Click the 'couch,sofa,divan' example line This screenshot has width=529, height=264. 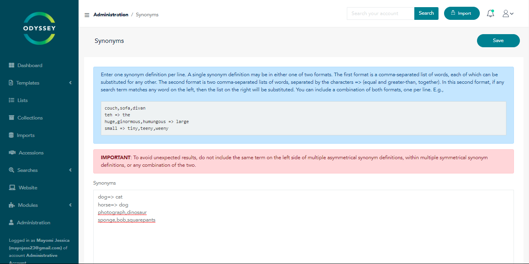(x=125, y=108)
